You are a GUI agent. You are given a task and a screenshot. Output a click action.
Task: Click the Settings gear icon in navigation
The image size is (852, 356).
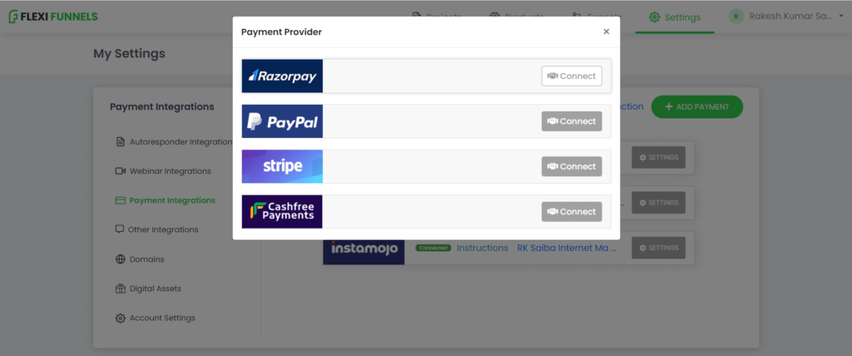(654, 17)
